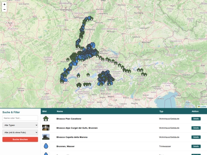Zoom in on the map

4,4
